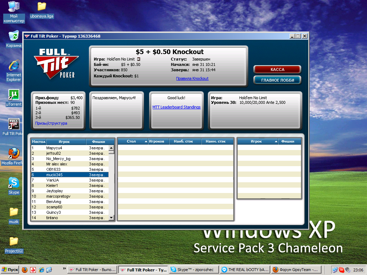Sort right panel by Игрок column
The height and width of the screenshot is (275, 367).
click(x=258, y=141)
